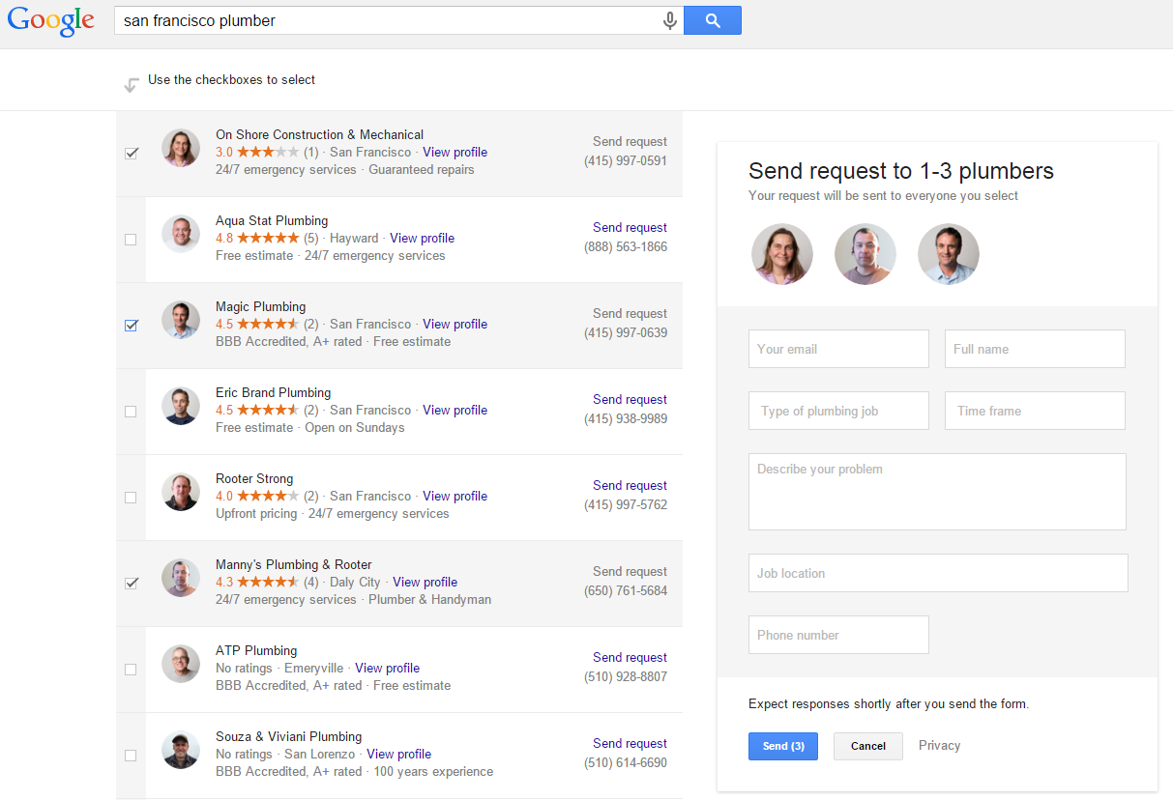Click the blue magnifier search button

point(713,20)
